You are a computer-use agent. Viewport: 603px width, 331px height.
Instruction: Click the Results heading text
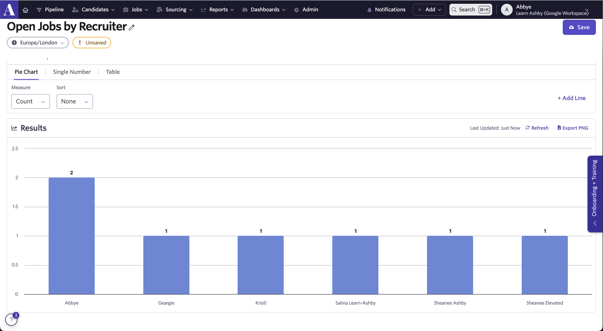point(34,128)
